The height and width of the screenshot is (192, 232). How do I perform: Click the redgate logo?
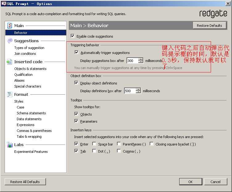[213, 14]
